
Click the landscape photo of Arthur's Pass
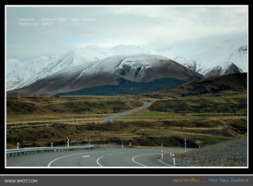(126, 87)
